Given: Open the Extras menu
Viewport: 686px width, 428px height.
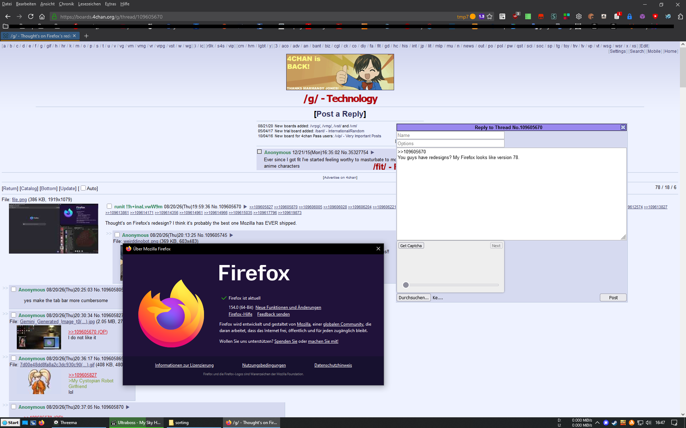Looking at the screenshot, I should (110, 4).
